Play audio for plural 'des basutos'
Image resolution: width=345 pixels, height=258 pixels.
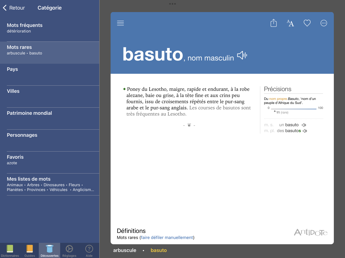pyautogui.click(x=305, y=131)
